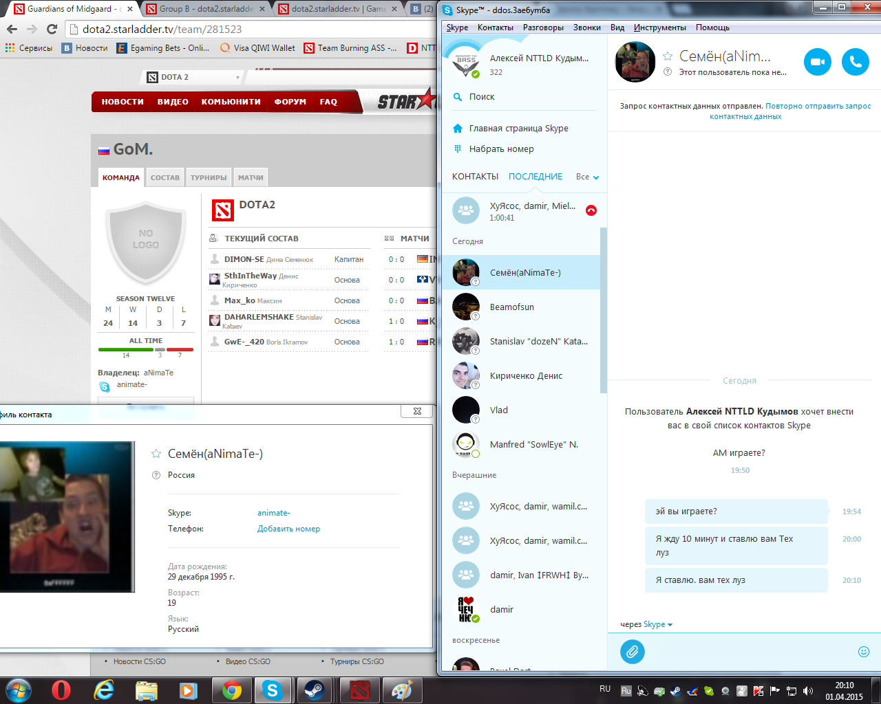Open the Skype menu
Image resolution: width=881 pixels, height=704 pixels.
pyautogui.click(x=457, y=27)
